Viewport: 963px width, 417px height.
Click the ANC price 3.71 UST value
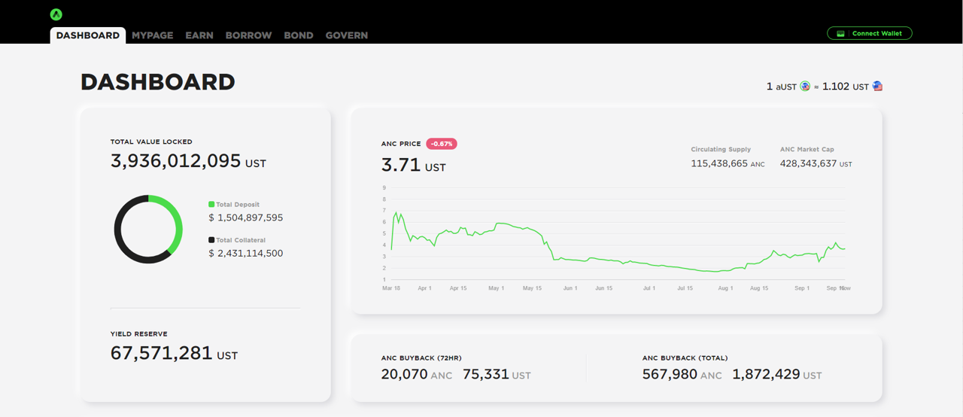coord(414,165)
